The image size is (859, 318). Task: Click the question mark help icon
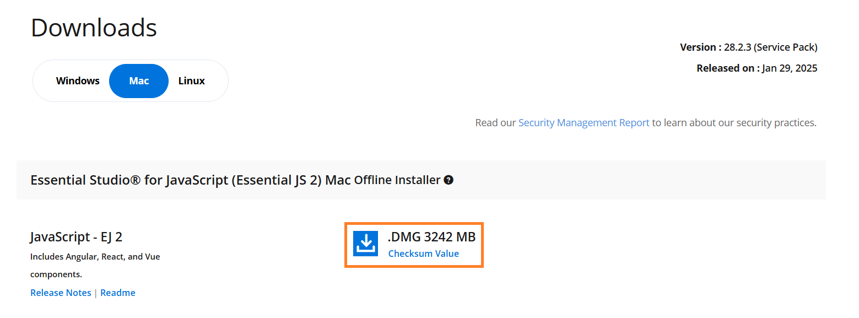449,180
